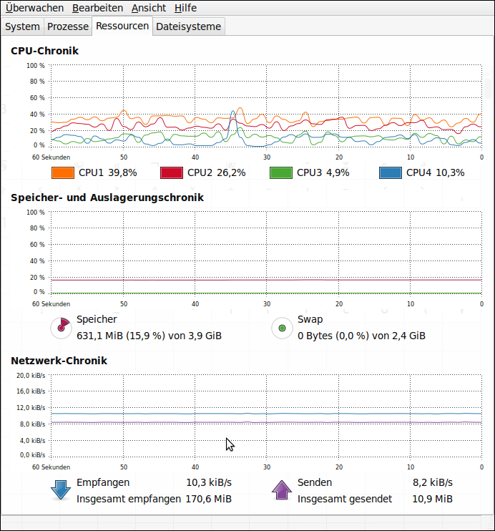The width and height of the screenshot is (495, 531).
Task: Open the Bearbeiten menu
Action: [x=97, y=8]
